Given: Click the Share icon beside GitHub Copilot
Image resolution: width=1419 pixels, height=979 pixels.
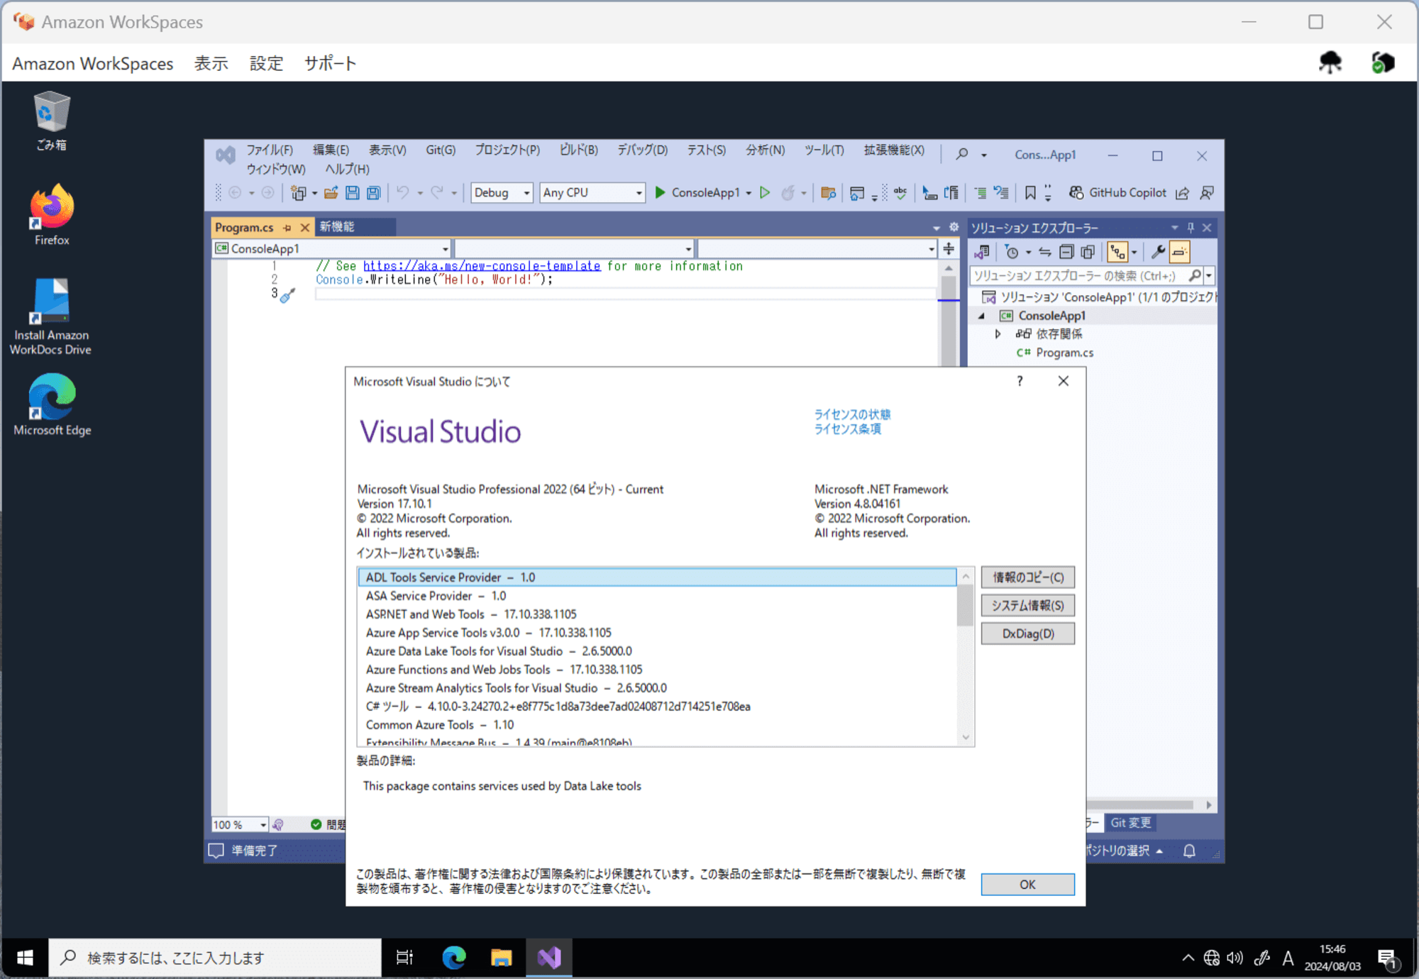Looking at the screenshot, I should [1182, 193].
